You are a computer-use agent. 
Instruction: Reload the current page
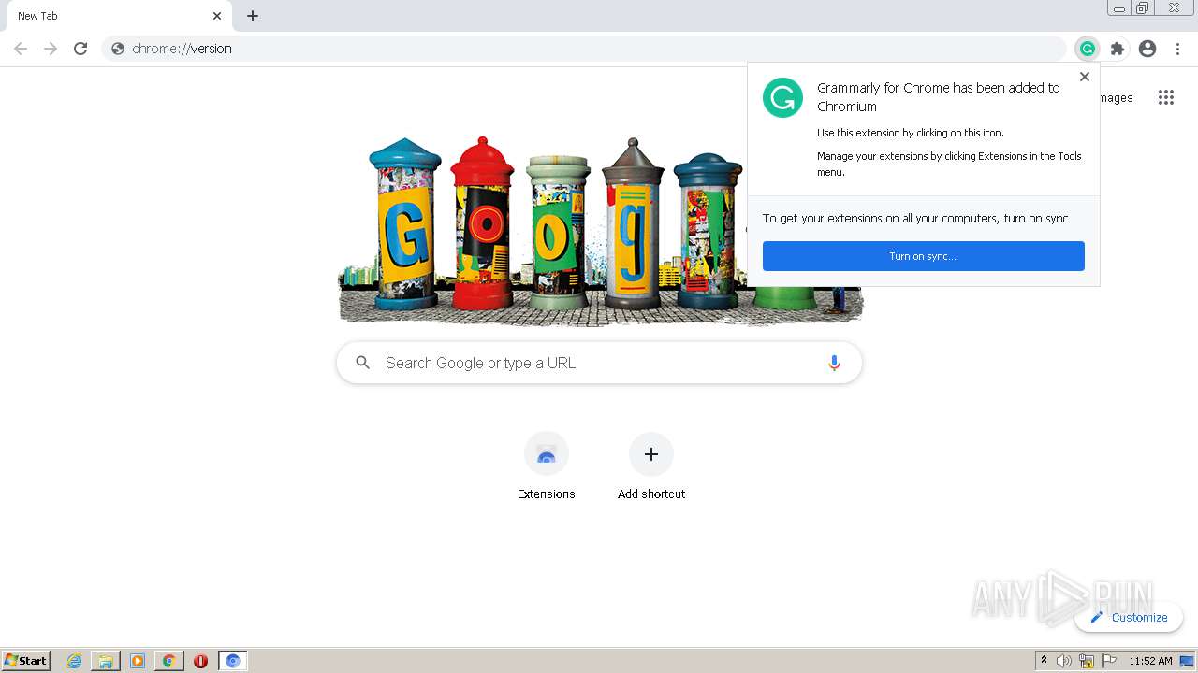80,49
